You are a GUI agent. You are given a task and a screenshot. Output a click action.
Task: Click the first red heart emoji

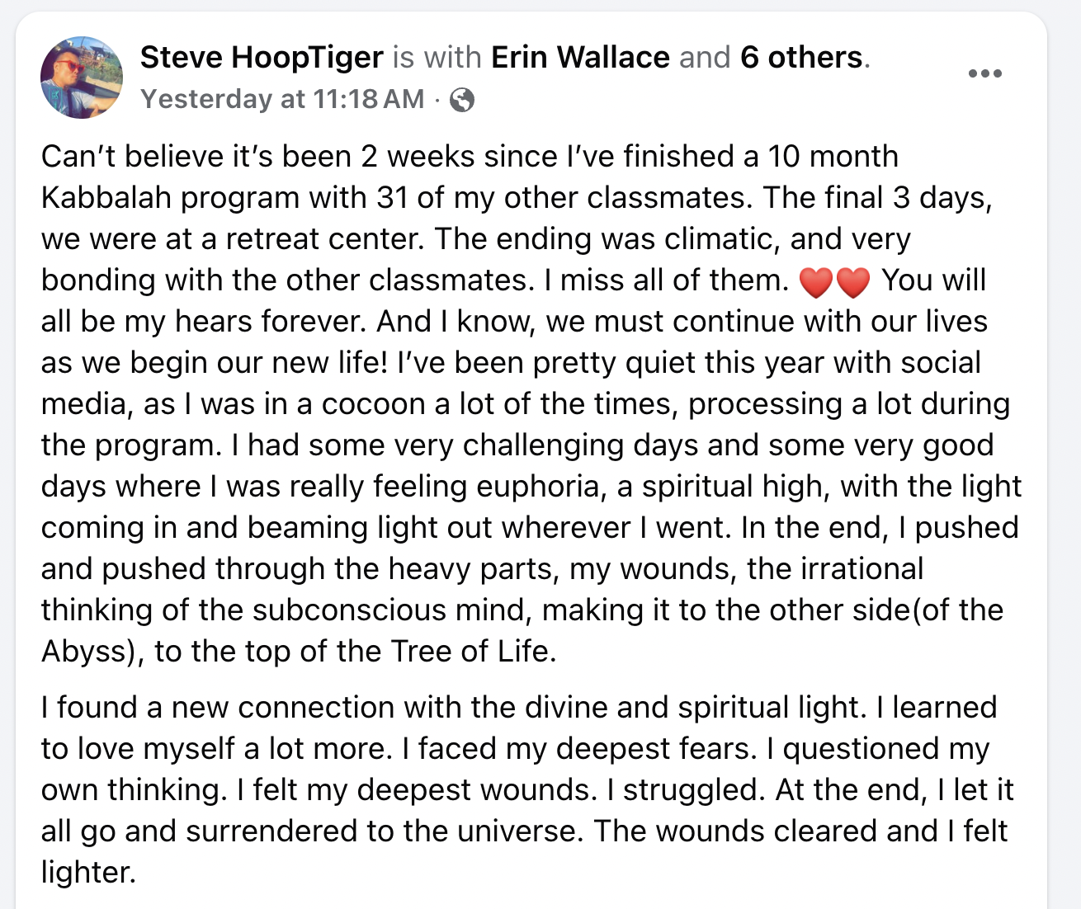point(816,282)
